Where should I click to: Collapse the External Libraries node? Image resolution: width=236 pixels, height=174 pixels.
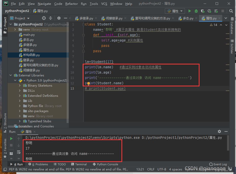tap(11, 75)
